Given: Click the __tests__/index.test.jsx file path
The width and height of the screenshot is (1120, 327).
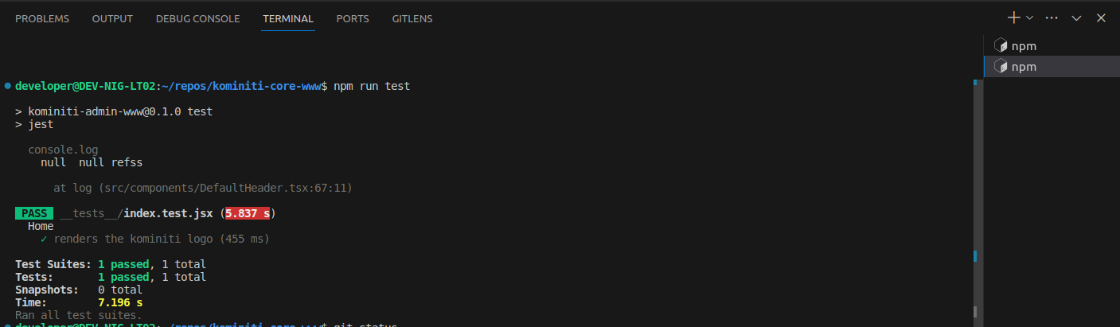Looking at the screenshot, I should [x=137, y=213].
